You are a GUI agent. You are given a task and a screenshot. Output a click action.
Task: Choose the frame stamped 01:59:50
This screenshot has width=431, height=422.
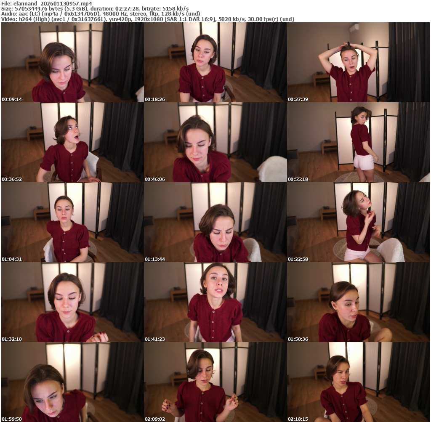pos(72,382)
